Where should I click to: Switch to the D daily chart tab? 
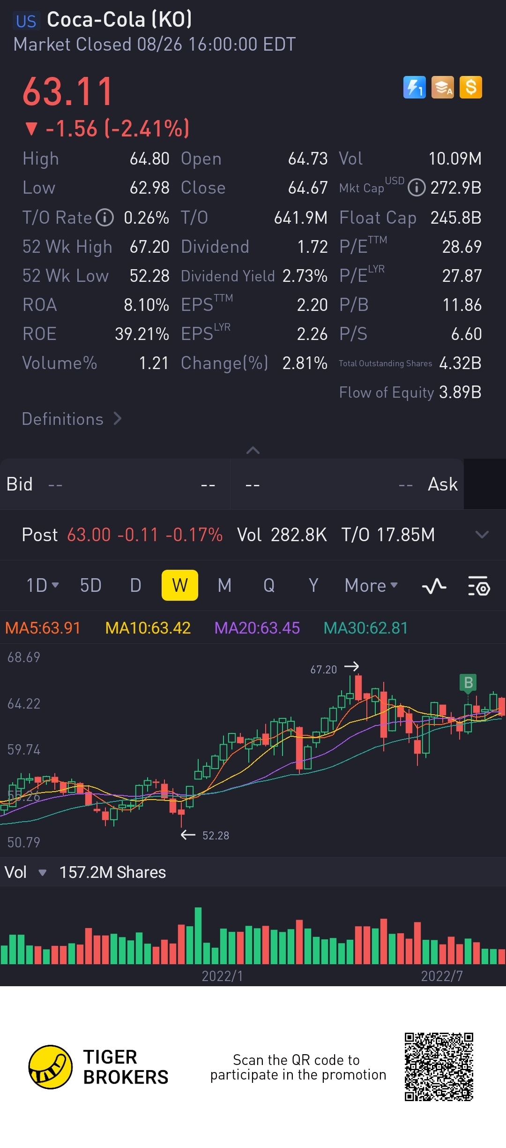pyautogui.click(x=135, y=585)
